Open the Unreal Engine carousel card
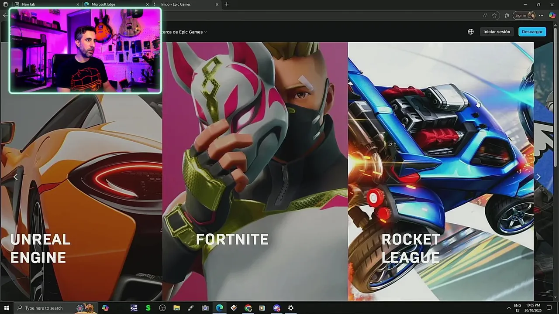 point(81,196)
